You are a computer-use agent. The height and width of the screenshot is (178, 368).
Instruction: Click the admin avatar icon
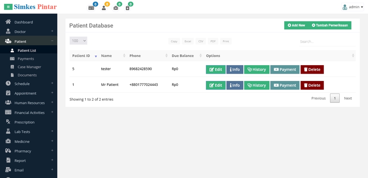(x=345, y=7)
